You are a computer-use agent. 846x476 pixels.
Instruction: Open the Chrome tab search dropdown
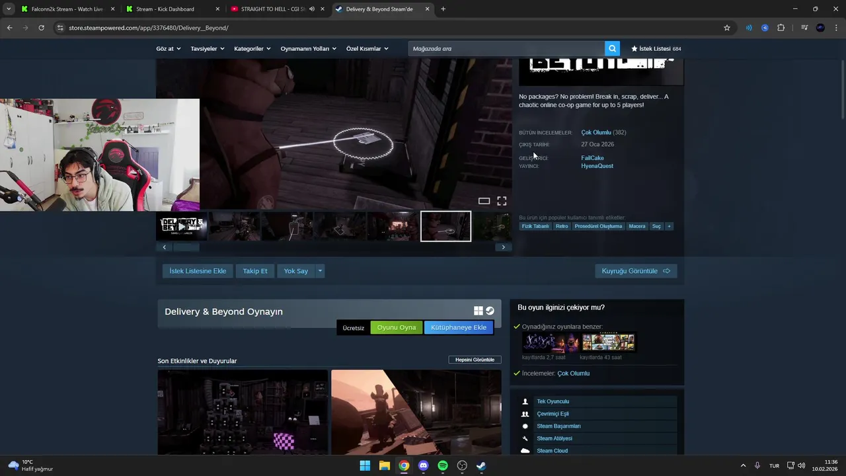click(x=9, y=9)
